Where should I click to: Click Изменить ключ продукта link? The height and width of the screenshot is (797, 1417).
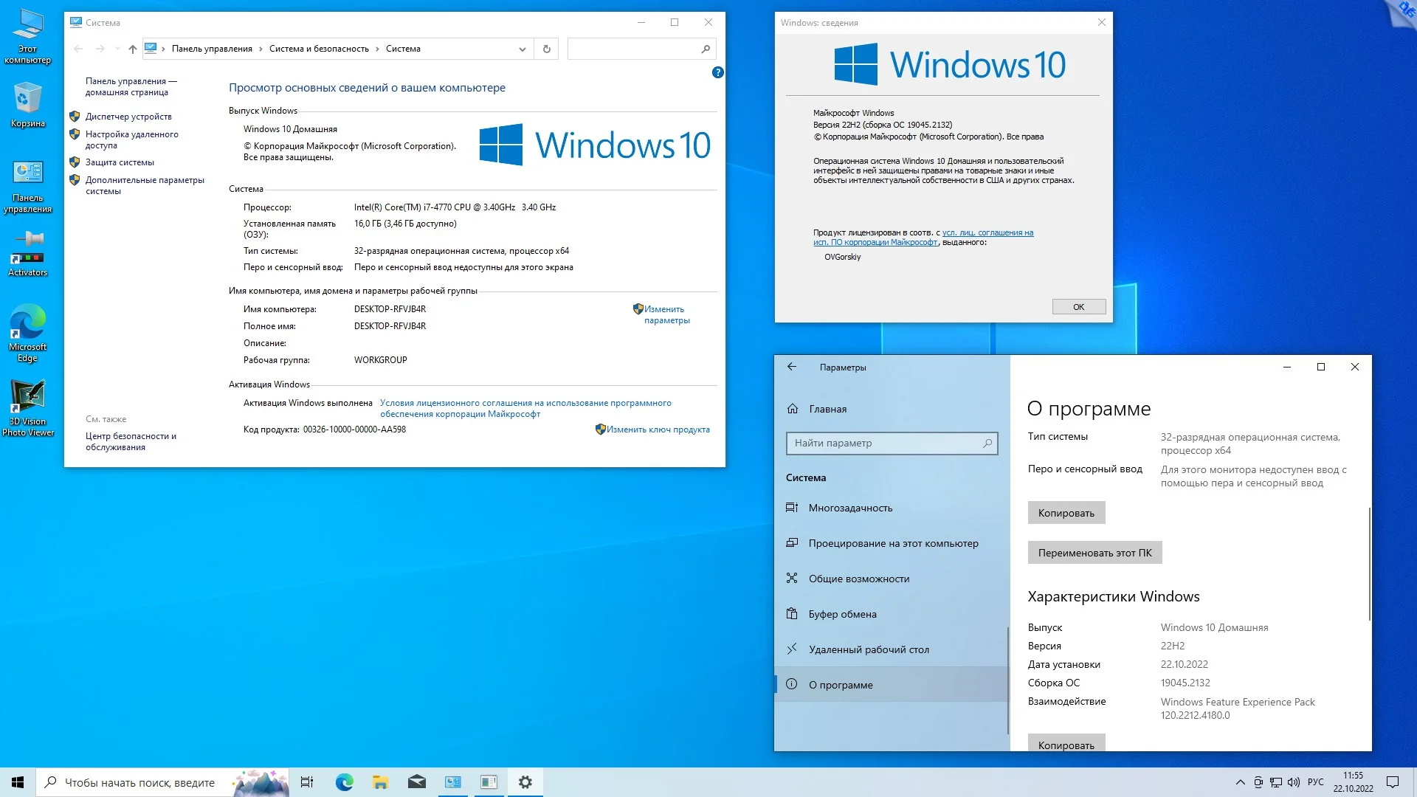coord(657,429)
